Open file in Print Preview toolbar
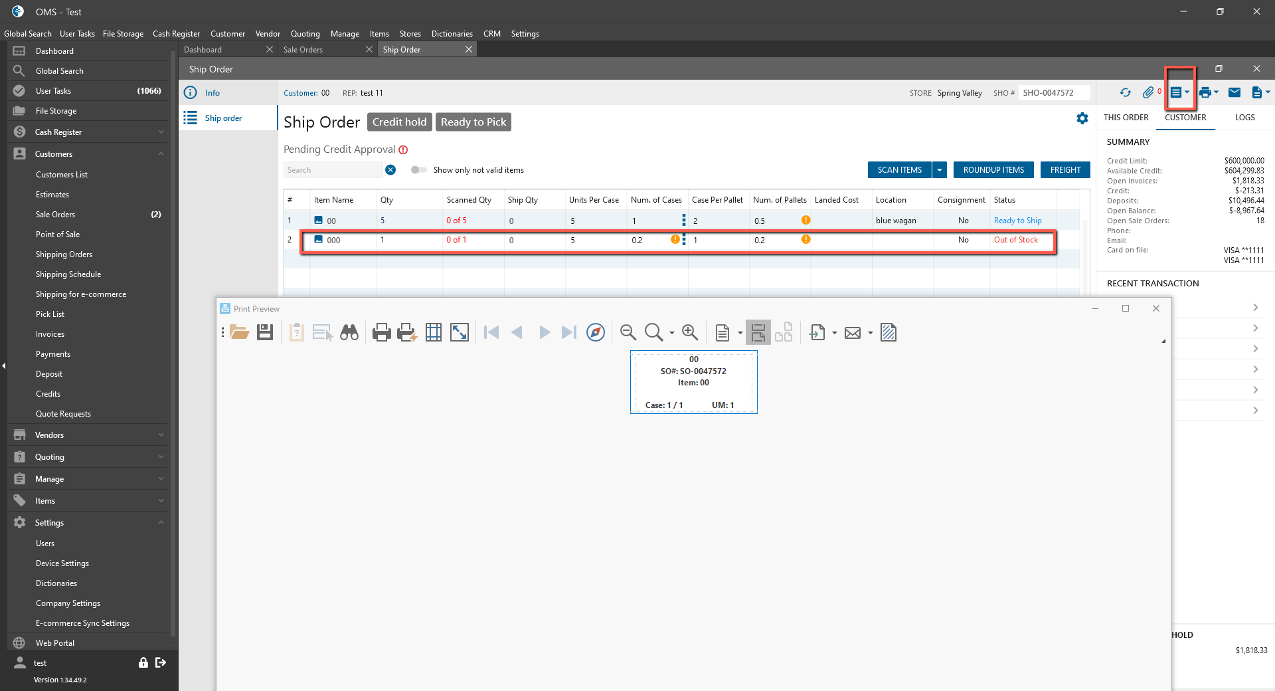 [240, 332]
